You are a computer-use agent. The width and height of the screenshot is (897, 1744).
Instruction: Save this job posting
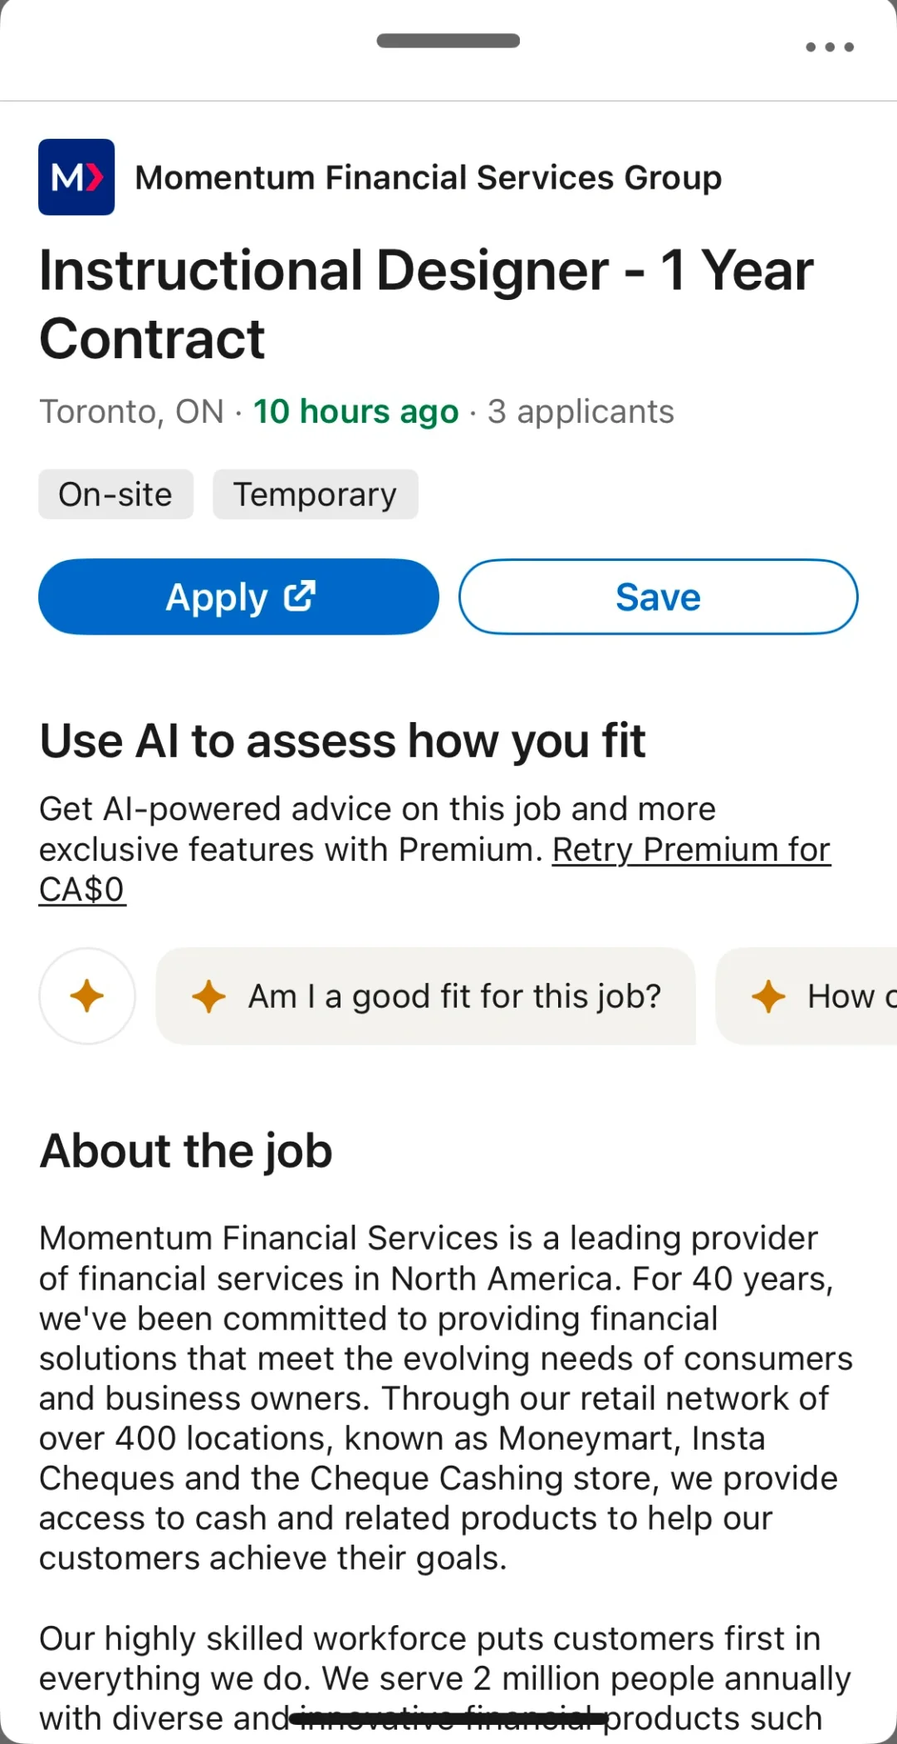click(658, 597)
